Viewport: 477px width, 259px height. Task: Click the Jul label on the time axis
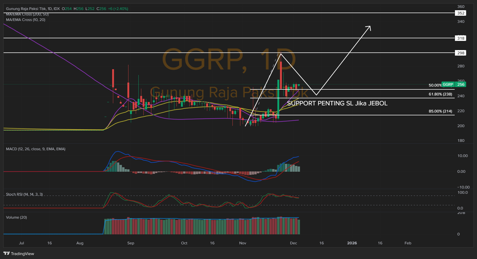click(22, 243)
